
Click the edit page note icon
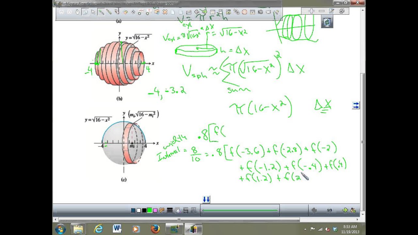(332, 11)
